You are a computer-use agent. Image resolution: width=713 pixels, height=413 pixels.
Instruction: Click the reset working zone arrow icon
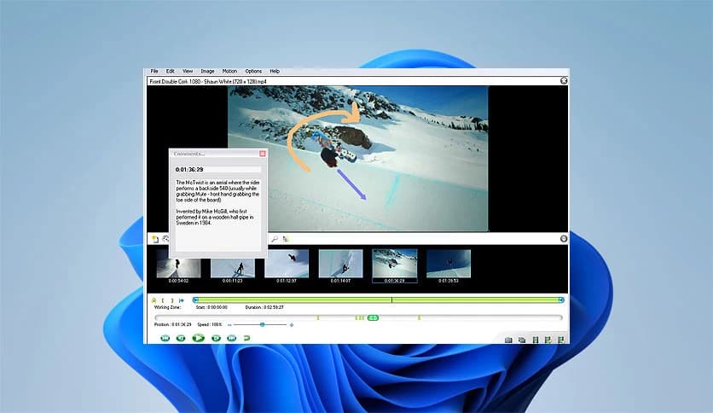click(182, 300)
